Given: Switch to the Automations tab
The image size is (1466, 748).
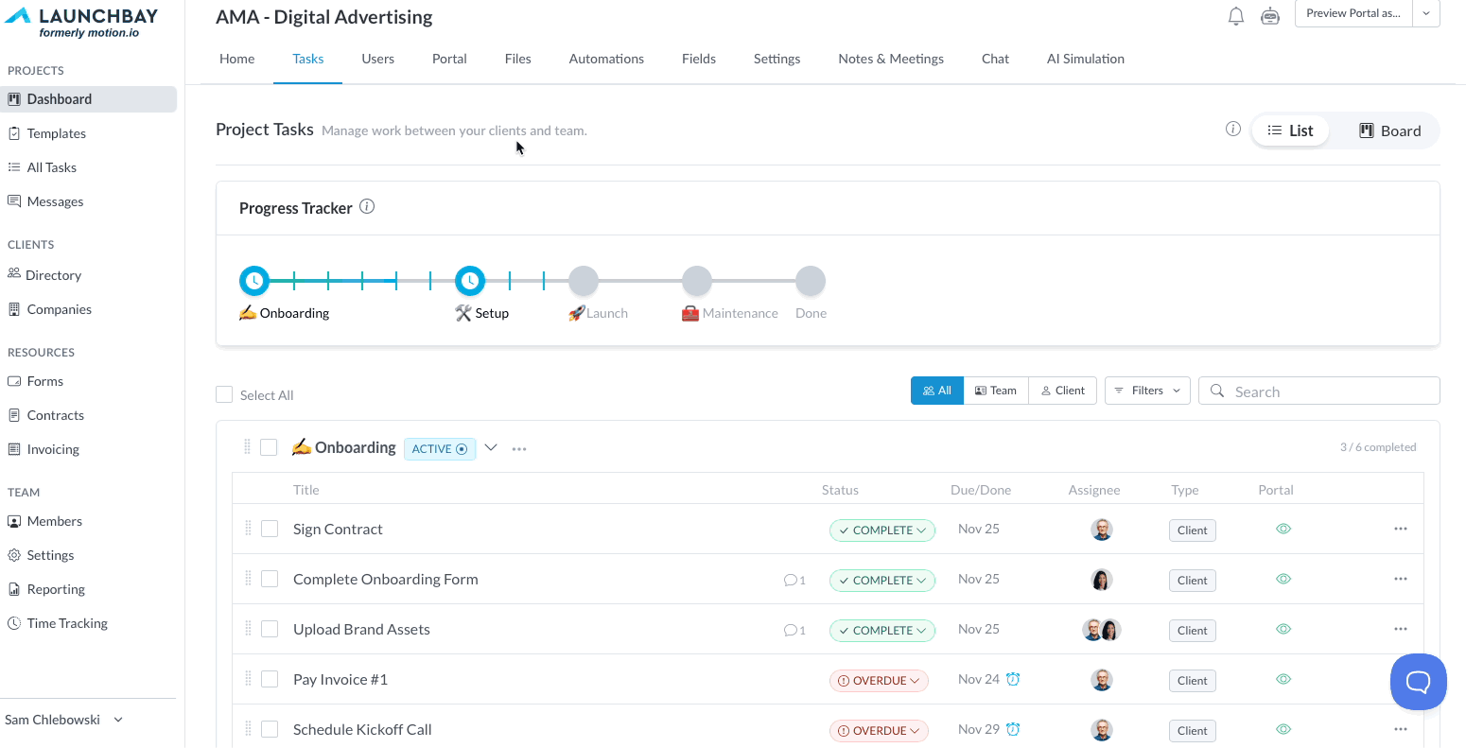Looking at the screenshot, I should [x=606, y=59].
